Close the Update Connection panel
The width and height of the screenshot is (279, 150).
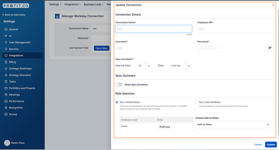pyautogui.click(x=273, y=5)
